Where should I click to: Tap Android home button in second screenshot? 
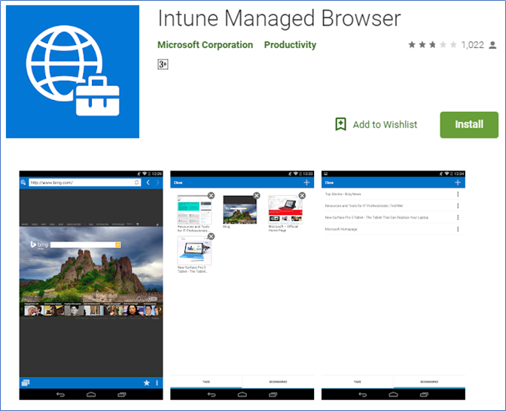click(x=242, y=394)
